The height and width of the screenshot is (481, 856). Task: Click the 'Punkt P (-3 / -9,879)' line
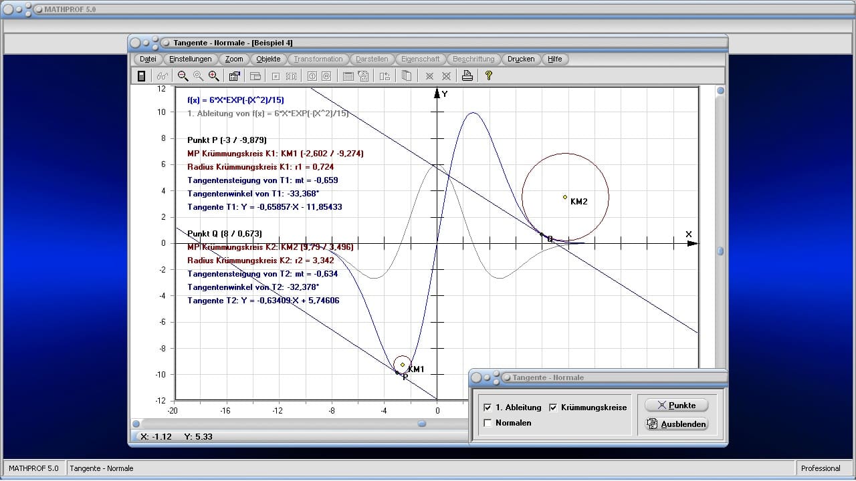(227, 140)
